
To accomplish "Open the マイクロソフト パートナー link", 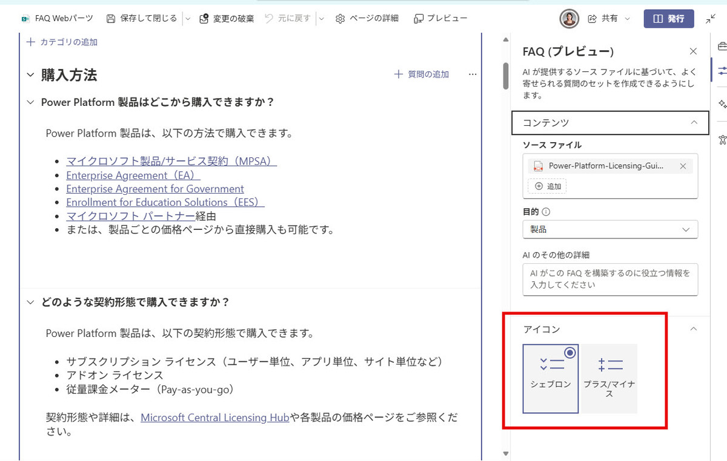I will tap(131, 216).
